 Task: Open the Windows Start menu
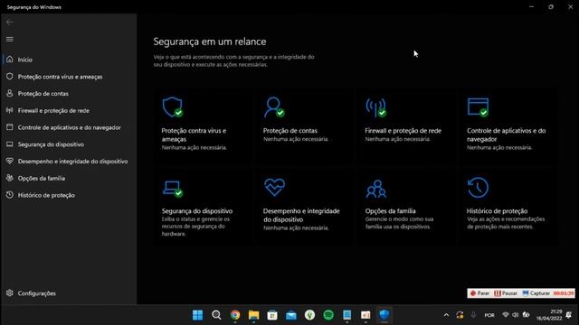[197, 315]
